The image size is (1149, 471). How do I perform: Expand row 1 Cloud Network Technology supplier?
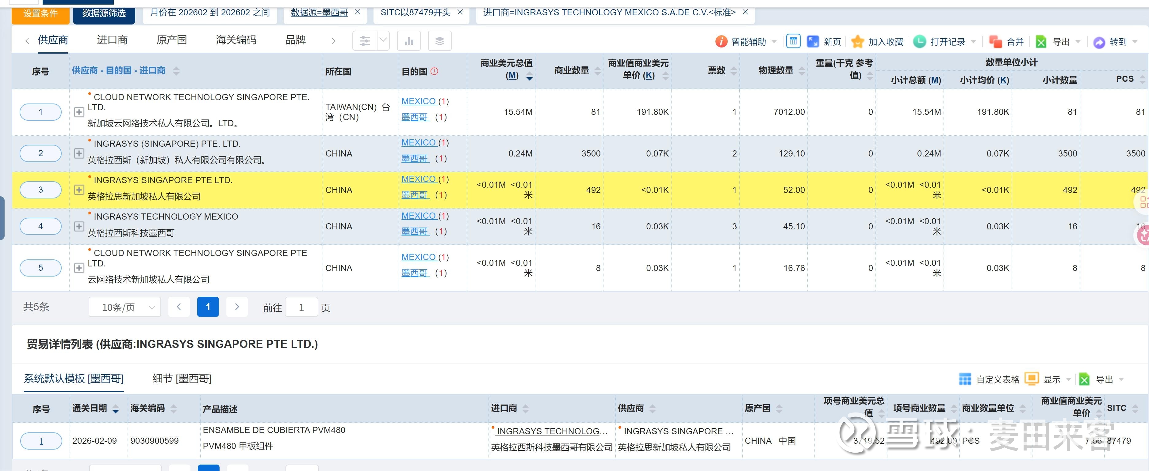(x=79, y=112)
